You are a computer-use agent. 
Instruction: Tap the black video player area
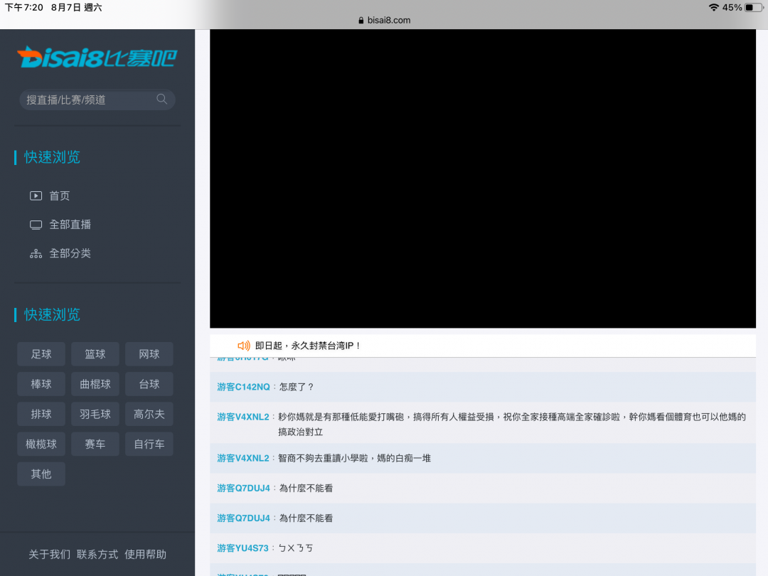click(x=482, y=178)
